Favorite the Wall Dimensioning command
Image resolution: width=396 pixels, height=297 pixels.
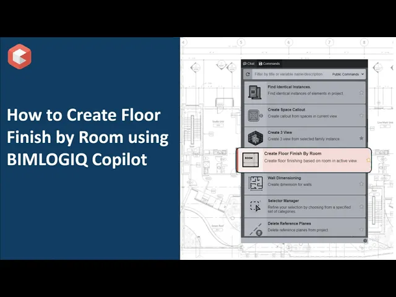click(x=361, y=184)
